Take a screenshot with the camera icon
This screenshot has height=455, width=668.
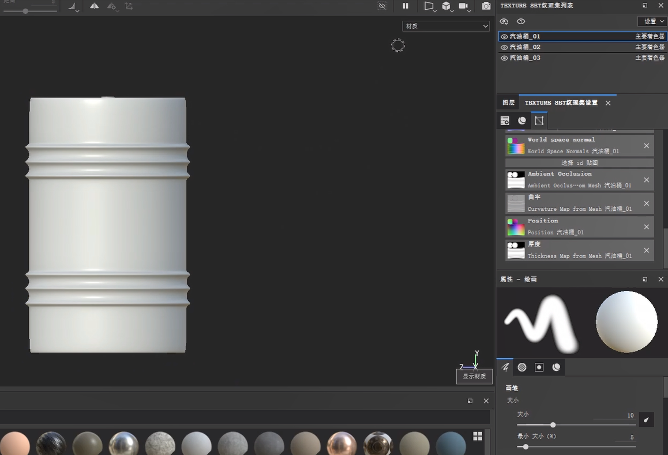point(486,6)
